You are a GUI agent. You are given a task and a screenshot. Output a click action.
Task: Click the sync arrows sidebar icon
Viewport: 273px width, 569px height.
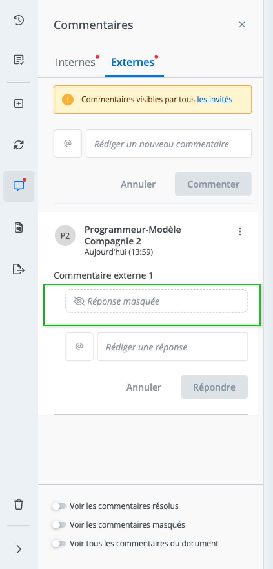(x=19, y=145)
